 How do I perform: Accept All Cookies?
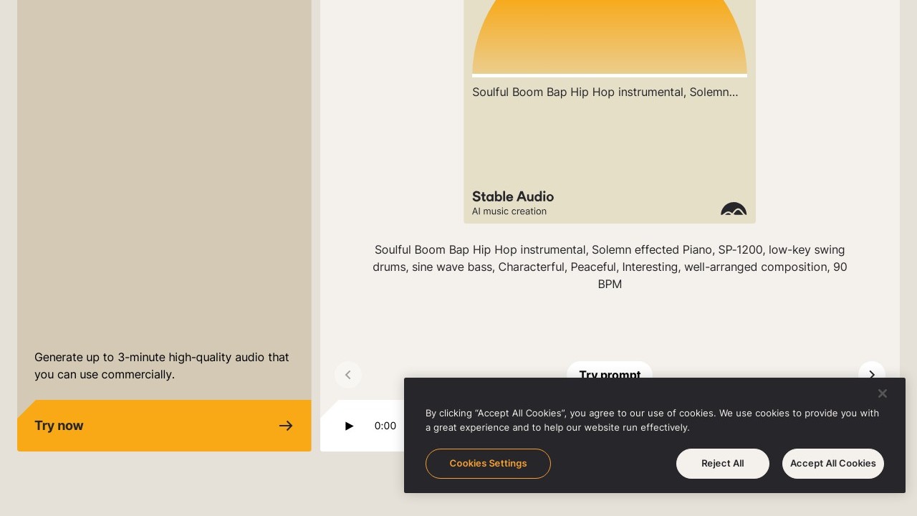point(832,464)
